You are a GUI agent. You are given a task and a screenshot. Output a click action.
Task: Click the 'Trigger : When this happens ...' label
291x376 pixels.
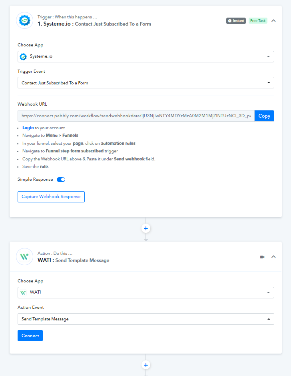click(x=68, y=17)
